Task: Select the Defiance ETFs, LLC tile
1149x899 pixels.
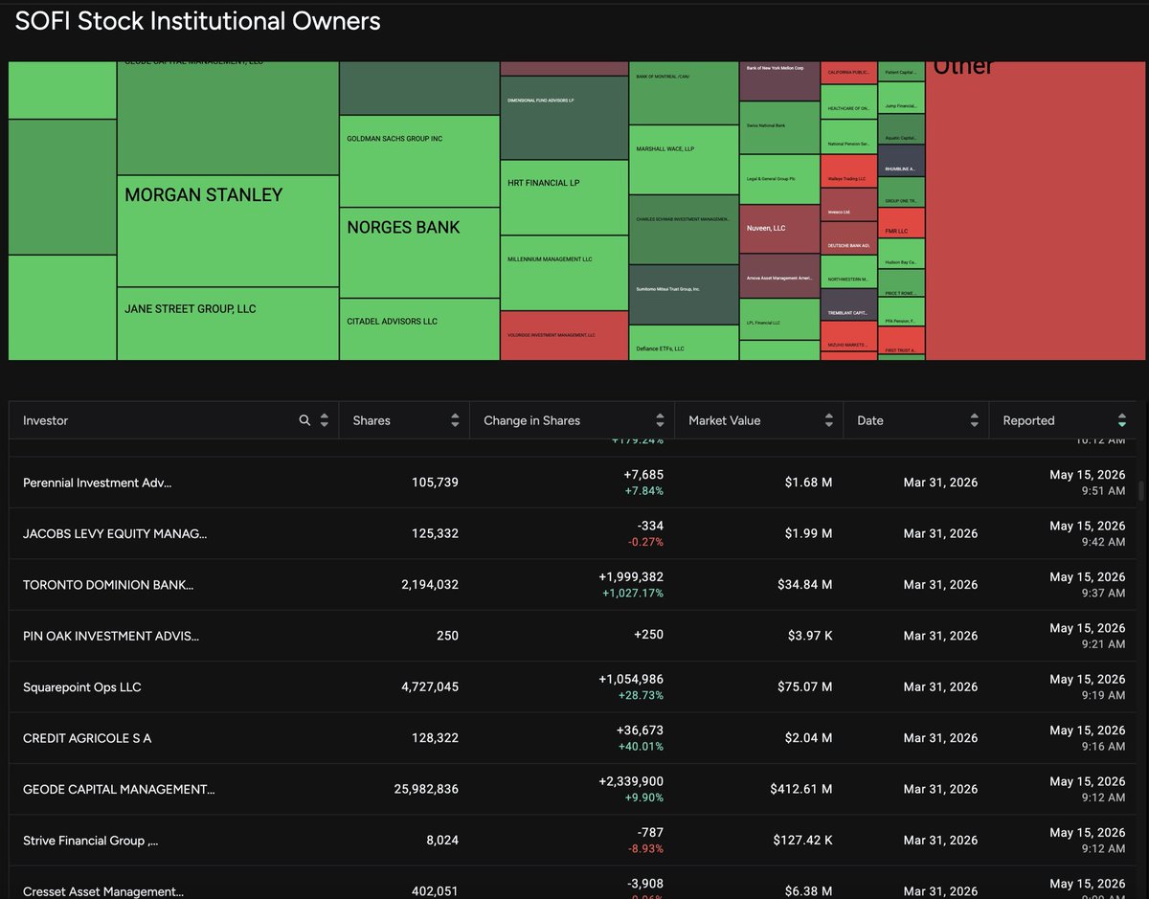Action: (684, 343)
